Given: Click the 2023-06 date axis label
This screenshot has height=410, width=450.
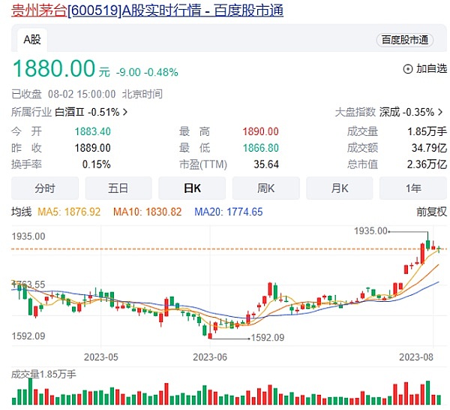Looking at the screenshot, I should click(x=210, y=357).
